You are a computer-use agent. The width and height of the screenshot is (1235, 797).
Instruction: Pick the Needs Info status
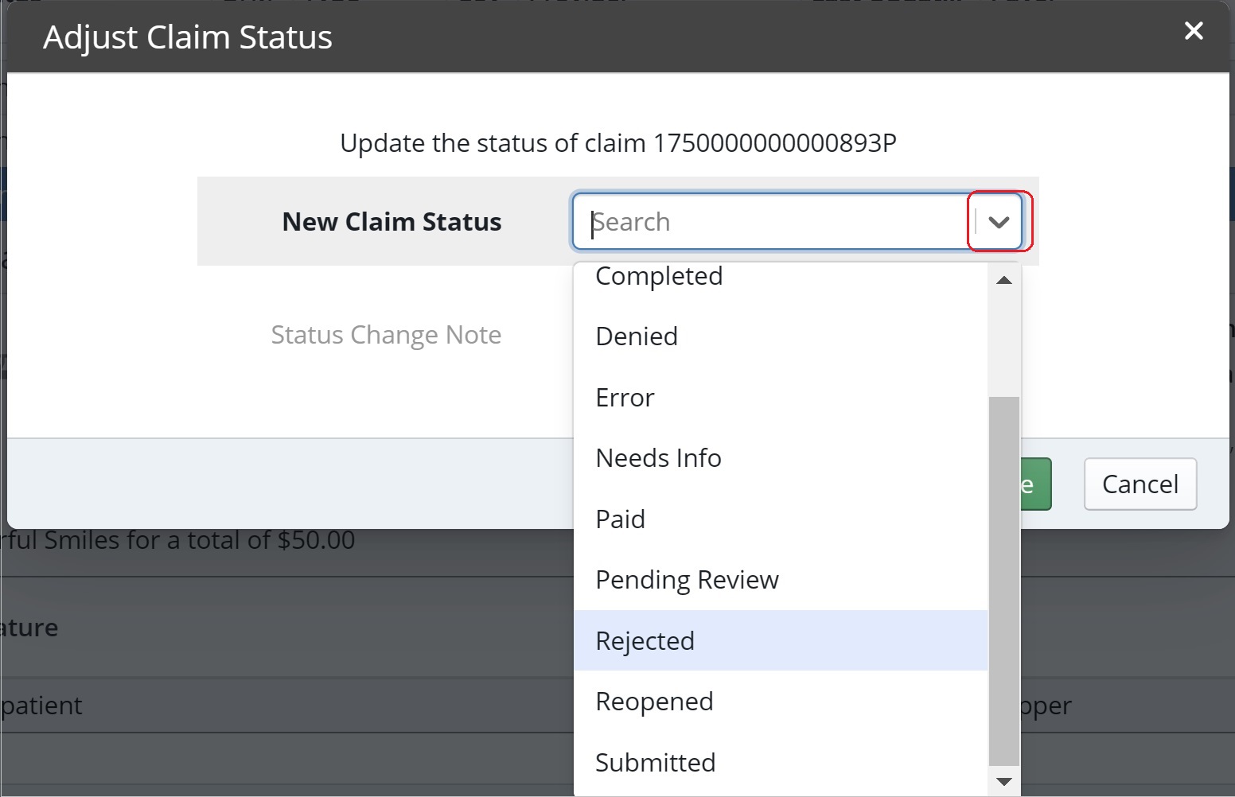coord(658,457)
